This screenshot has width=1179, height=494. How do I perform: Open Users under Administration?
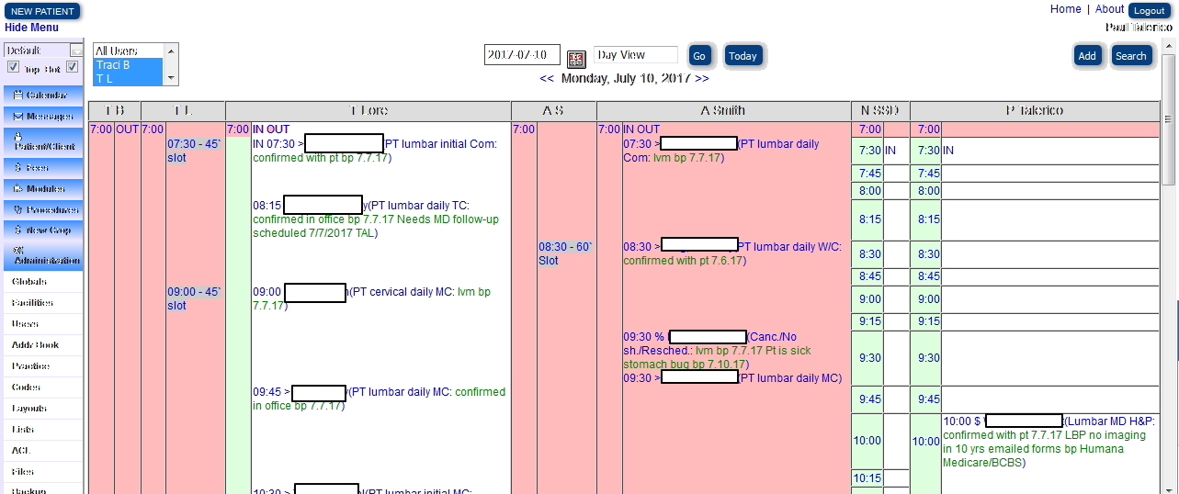tap(25, 324)
